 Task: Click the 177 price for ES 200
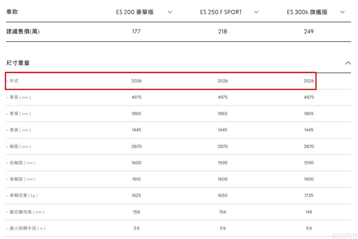click(136, 32)
